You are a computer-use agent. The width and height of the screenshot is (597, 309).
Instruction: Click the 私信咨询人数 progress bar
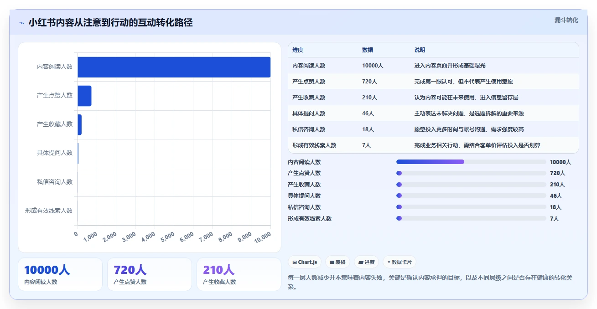(x=471, y=207)
